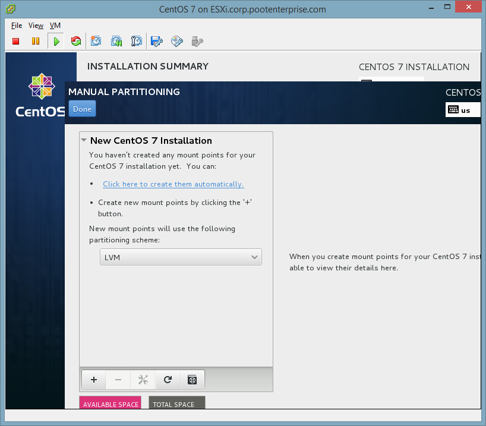486x426 pixels.
Task: Open the help/disk summary icon button
Action: (x=192, y=380)
